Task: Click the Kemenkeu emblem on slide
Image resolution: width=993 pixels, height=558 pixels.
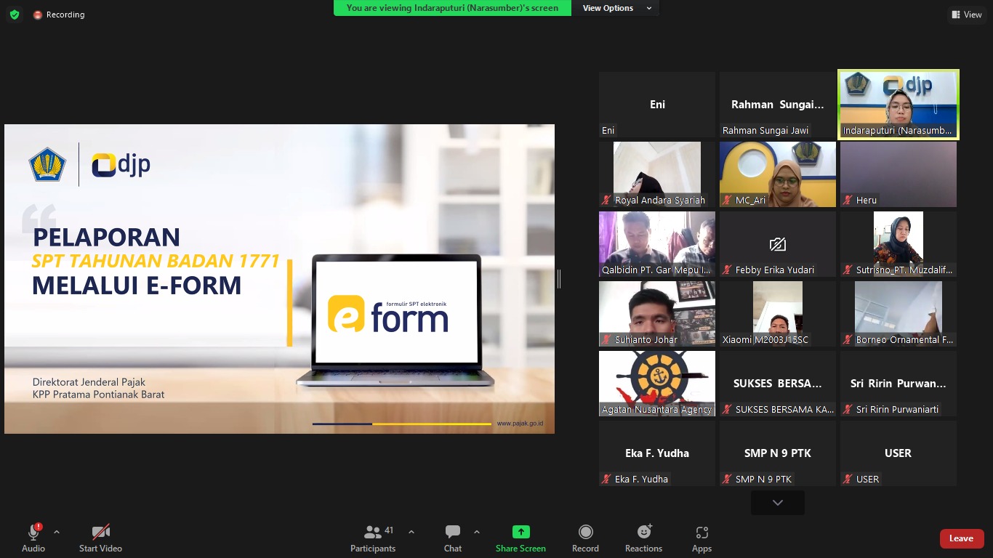Action: [x=47, y=164]
